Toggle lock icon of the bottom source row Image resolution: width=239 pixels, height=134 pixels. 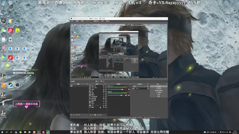coord(106,107)
